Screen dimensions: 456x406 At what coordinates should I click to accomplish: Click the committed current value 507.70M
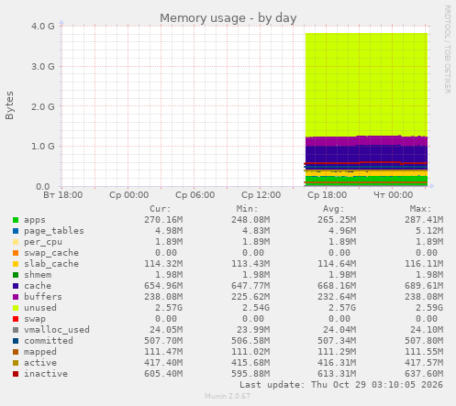pyautogui.click(x=163, y=341)
